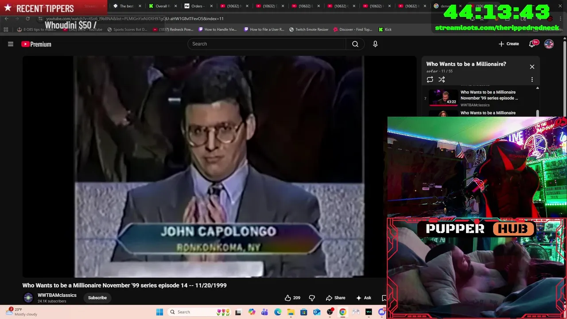Open the weather widget showing 23°F
Screen dimensions: 567x319
(21, 312)
